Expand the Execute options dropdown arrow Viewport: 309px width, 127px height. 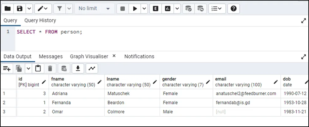pos(144,8)
